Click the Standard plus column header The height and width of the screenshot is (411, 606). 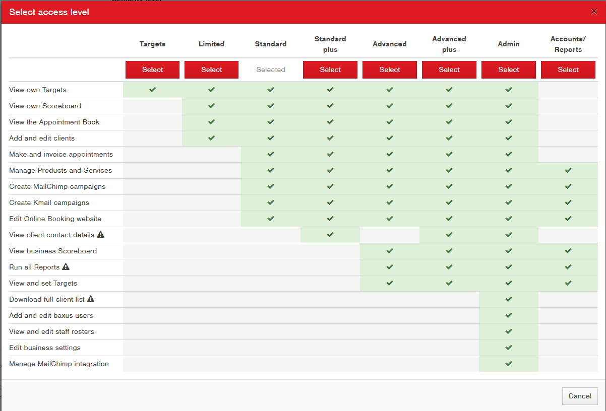330,44
